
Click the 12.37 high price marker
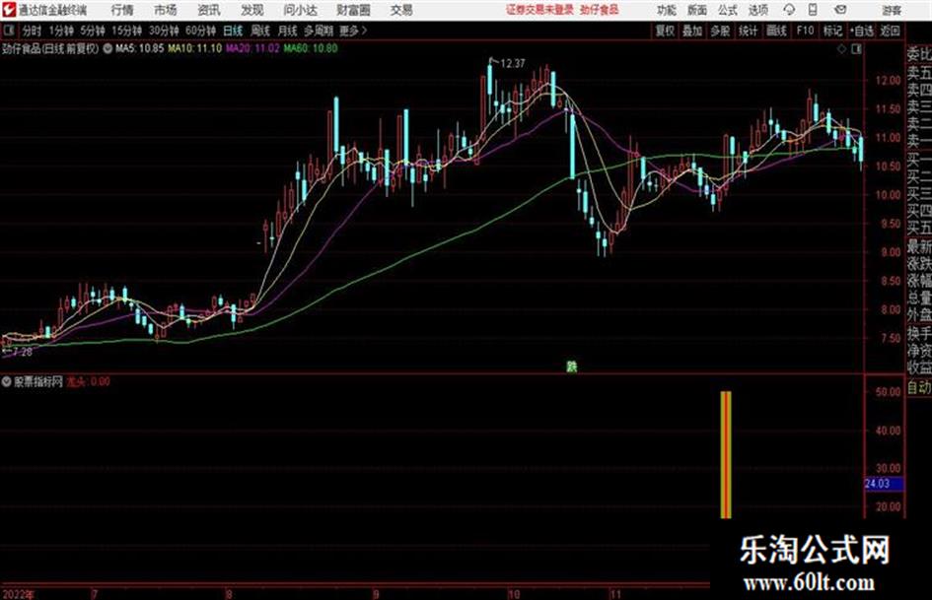pyautogui.click(x=513, y=63)
